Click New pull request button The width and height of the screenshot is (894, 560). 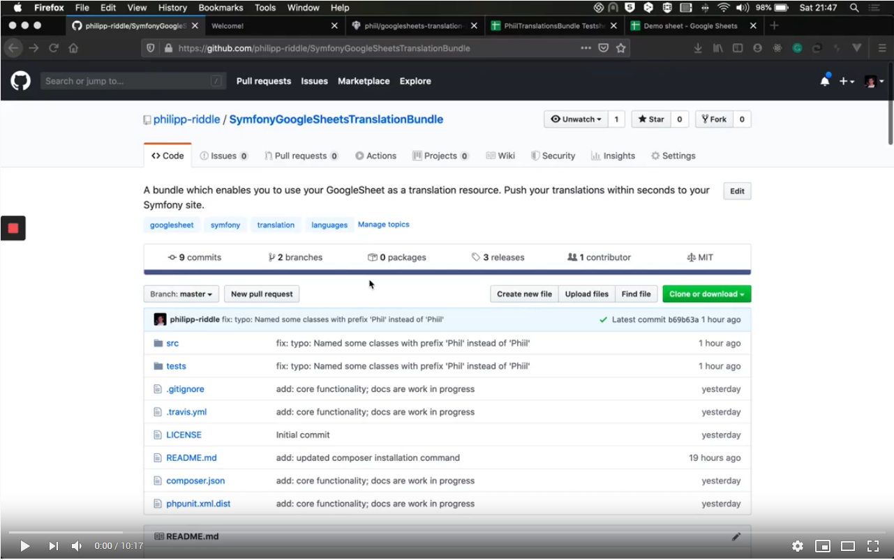262,294
